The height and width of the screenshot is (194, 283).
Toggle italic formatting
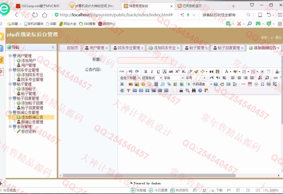point(152,72)
